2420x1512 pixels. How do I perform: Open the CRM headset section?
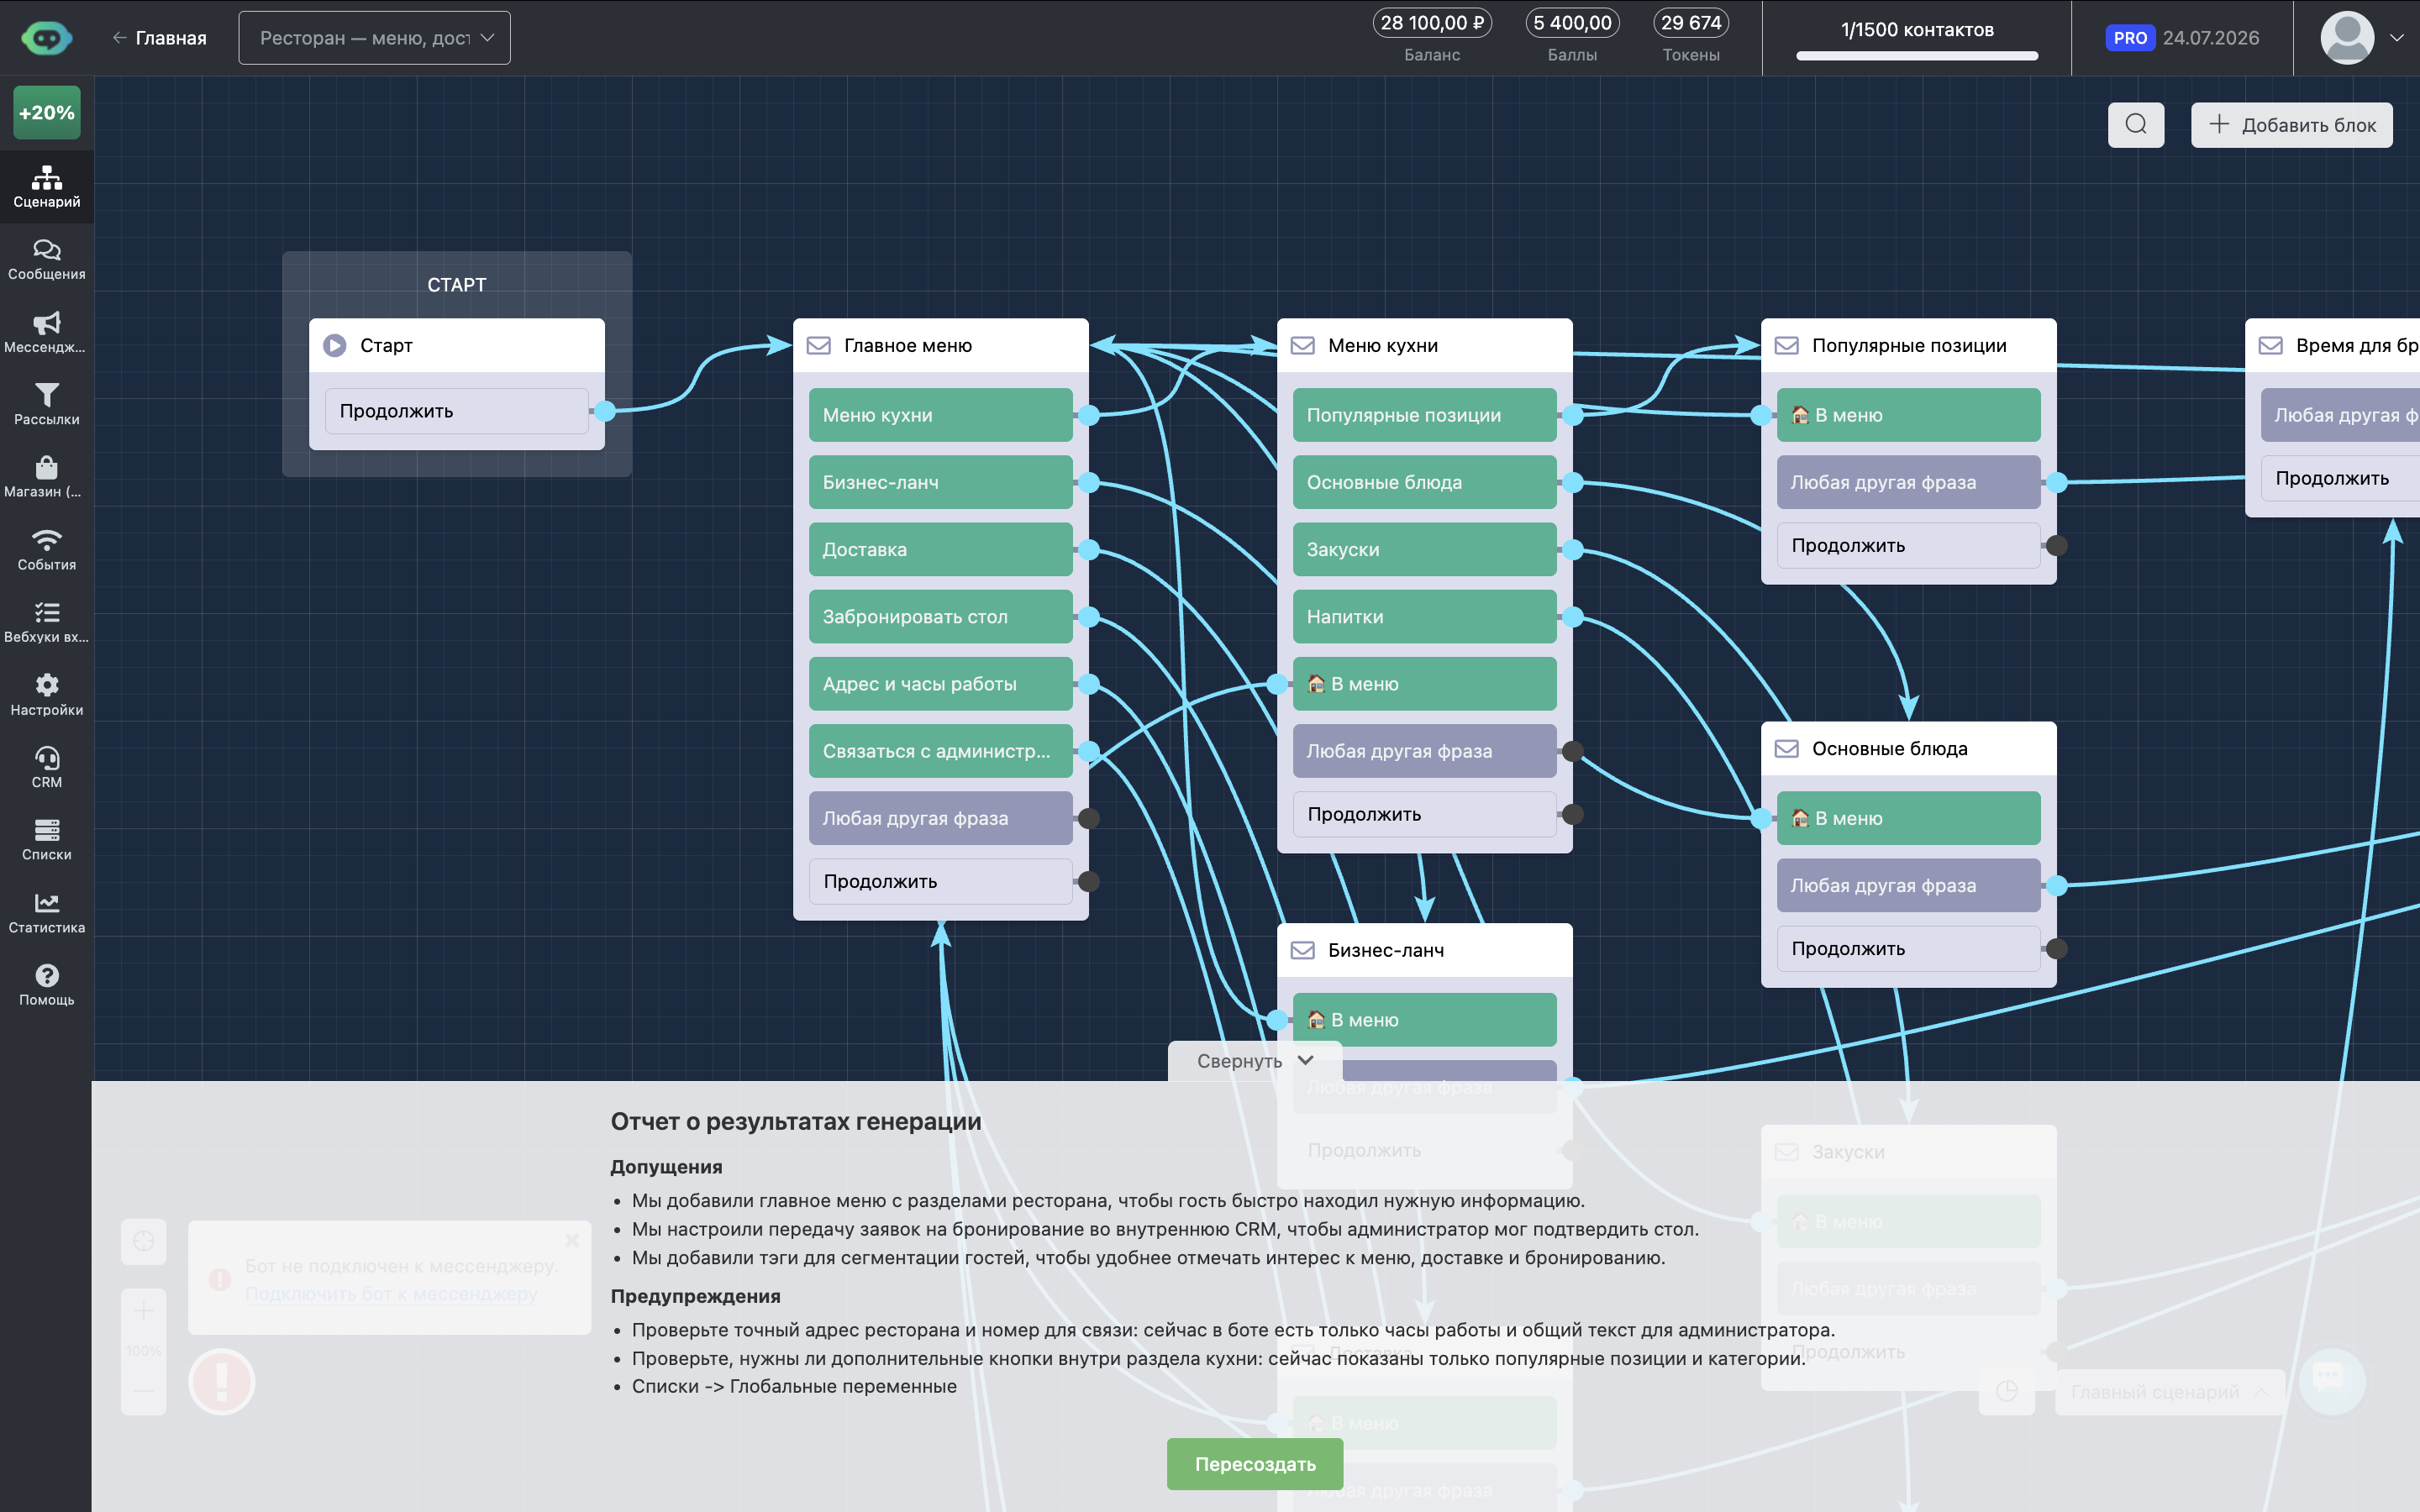(x=47, y=768)
